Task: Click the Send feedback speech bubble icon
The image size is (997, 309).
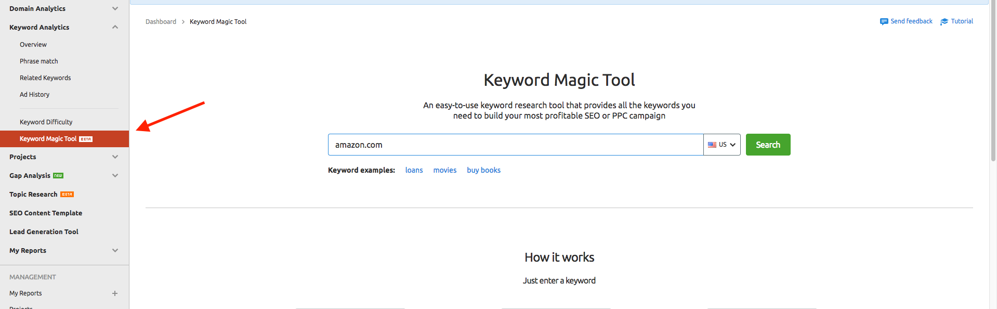Action: tap(884, 21)
